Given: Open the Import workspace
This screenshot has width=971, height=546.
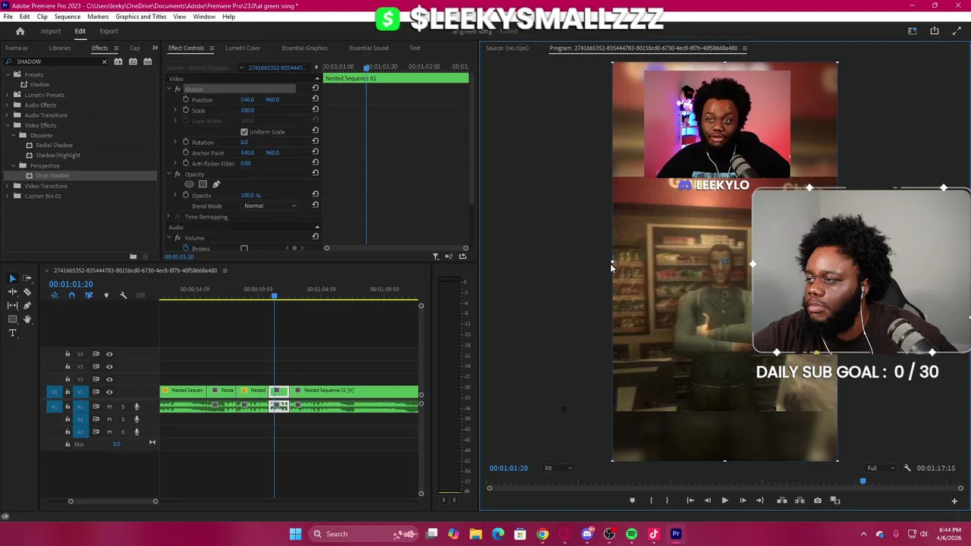Looking at the screenshot, I should (x=51, y=31).
